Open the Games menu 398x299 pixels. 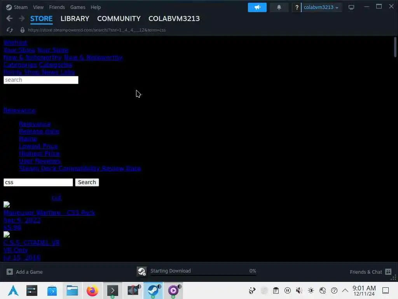click(78, 7)
